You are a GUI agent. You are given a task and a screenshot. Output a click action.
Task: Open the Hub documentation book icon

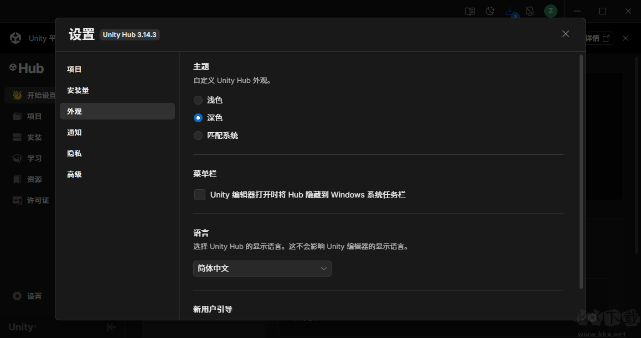point(470,11)
